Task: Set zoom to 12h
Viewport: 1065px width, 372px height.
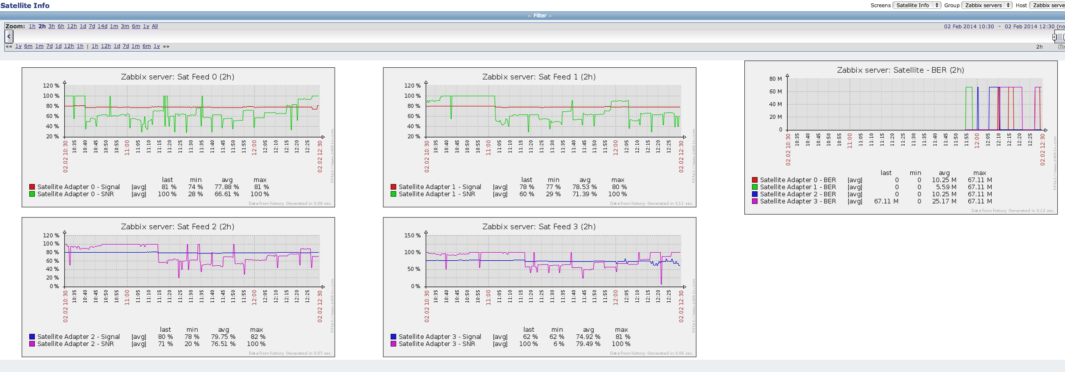Action: click(x=72, y=26)
